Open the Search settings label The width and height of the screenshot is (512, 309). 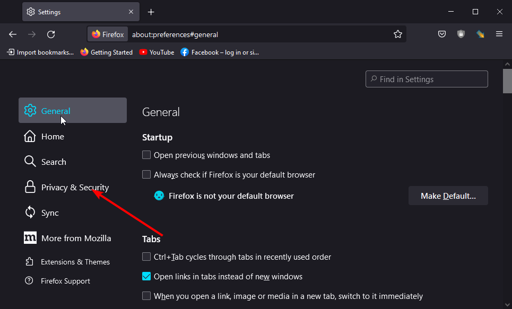click(x=54, y=162)
